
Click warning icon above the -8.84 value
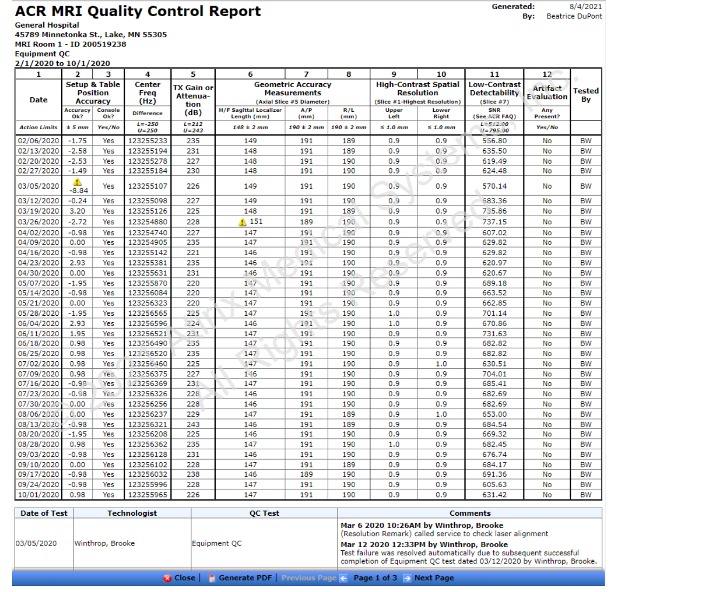pos(78,182)
